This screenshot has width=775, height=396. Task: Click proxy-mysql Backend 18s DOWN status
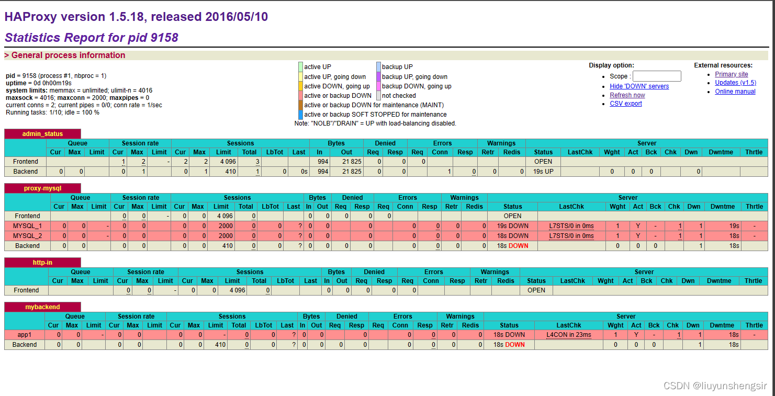[x=512, y=246]
